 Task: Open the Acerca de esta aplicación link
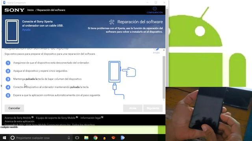click(x=19, y=121)
